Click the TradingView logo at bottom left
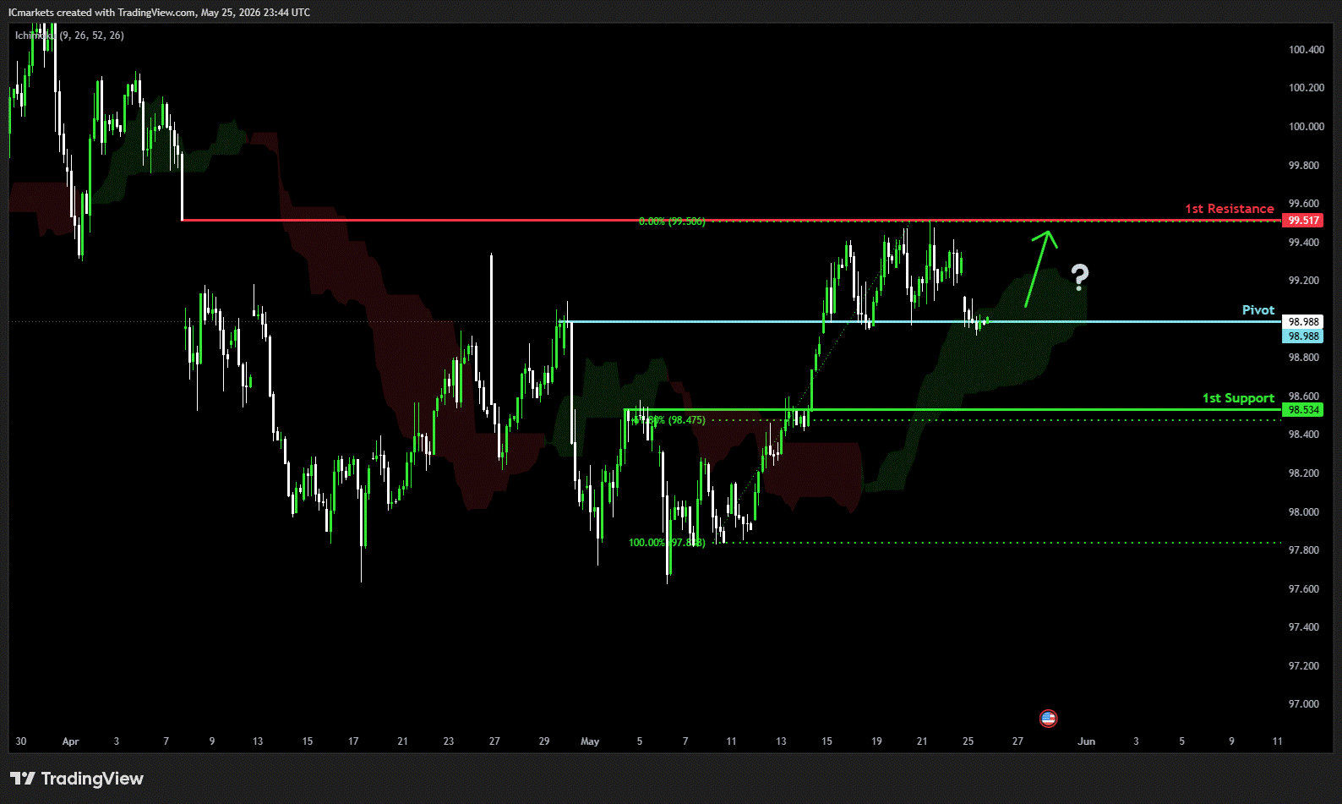 click(x=77, y=779)
